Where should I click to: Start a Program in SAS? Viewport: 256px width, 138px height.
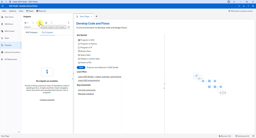(x=86, y=40)
